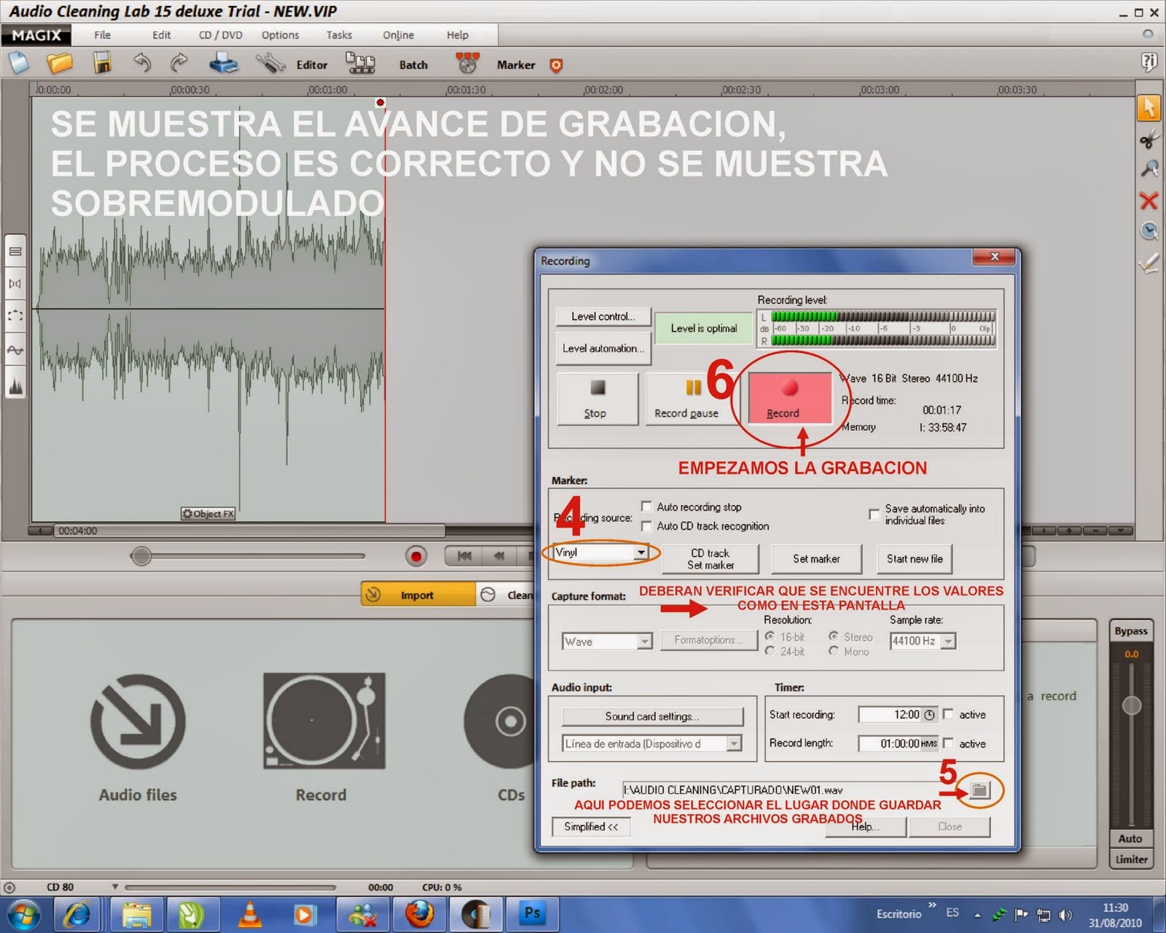The height and width of the screenshot is (933, 1166).
Task: Enable Start recording timer active checkbox
Action: [948, 714]
